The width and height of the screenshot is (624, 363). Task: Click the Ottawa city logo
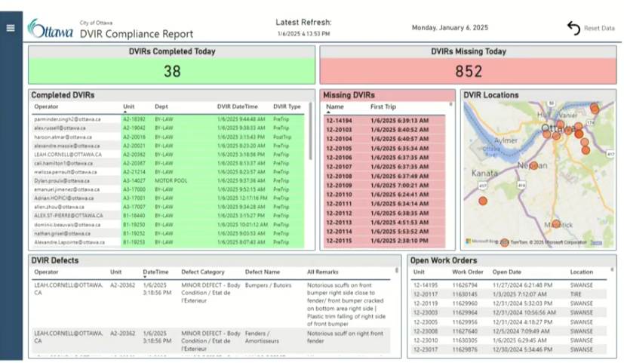(x=50, y=28)
